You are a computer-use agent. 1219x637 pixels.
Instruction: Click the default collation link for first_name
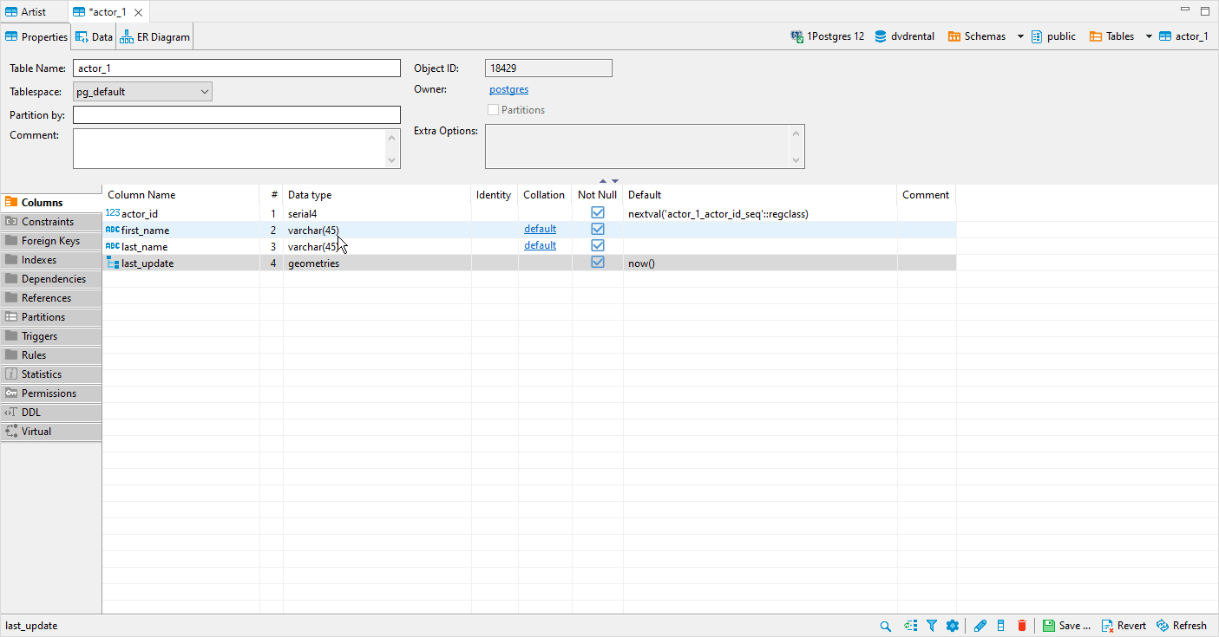coord(540,229)
